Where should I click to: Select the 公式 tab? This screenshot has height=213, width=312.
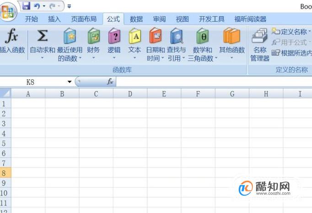coord(113,19)
